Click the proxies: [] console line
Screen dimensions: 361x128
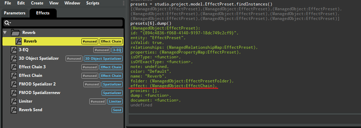145,91
